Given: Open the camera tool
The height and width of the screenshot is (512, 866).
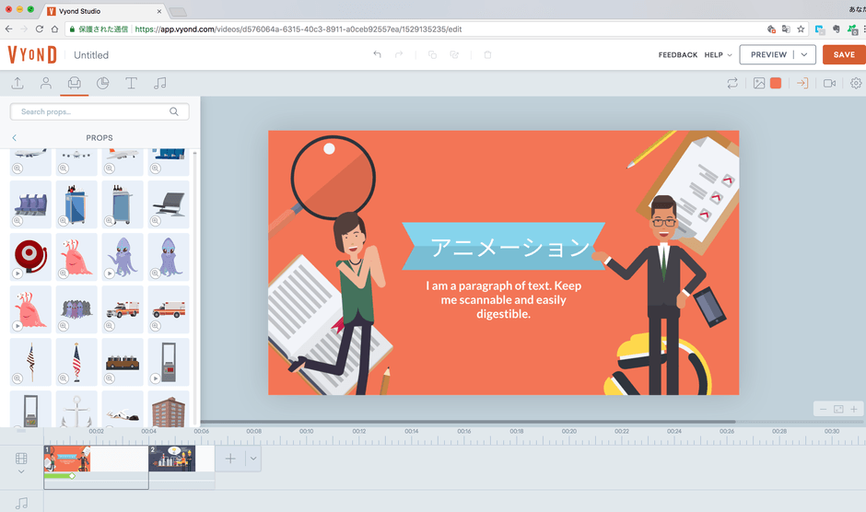Looking at the screenshot, I should [x=829, y=84].
